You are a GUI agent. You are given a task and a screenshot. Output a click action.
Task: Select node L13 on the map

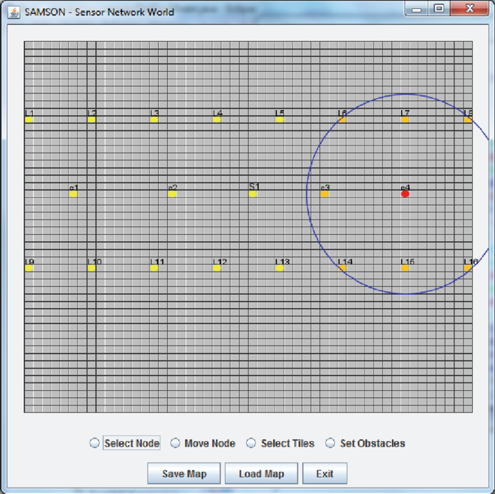(279, 268)
